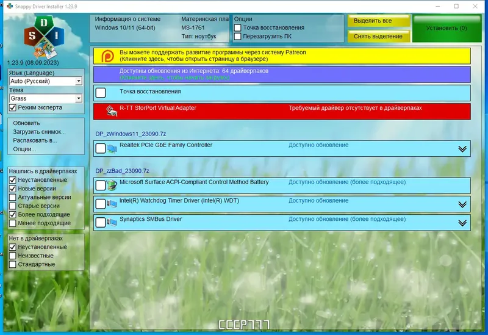Toggle Режим эксперта checkbox

pos(12,108)
